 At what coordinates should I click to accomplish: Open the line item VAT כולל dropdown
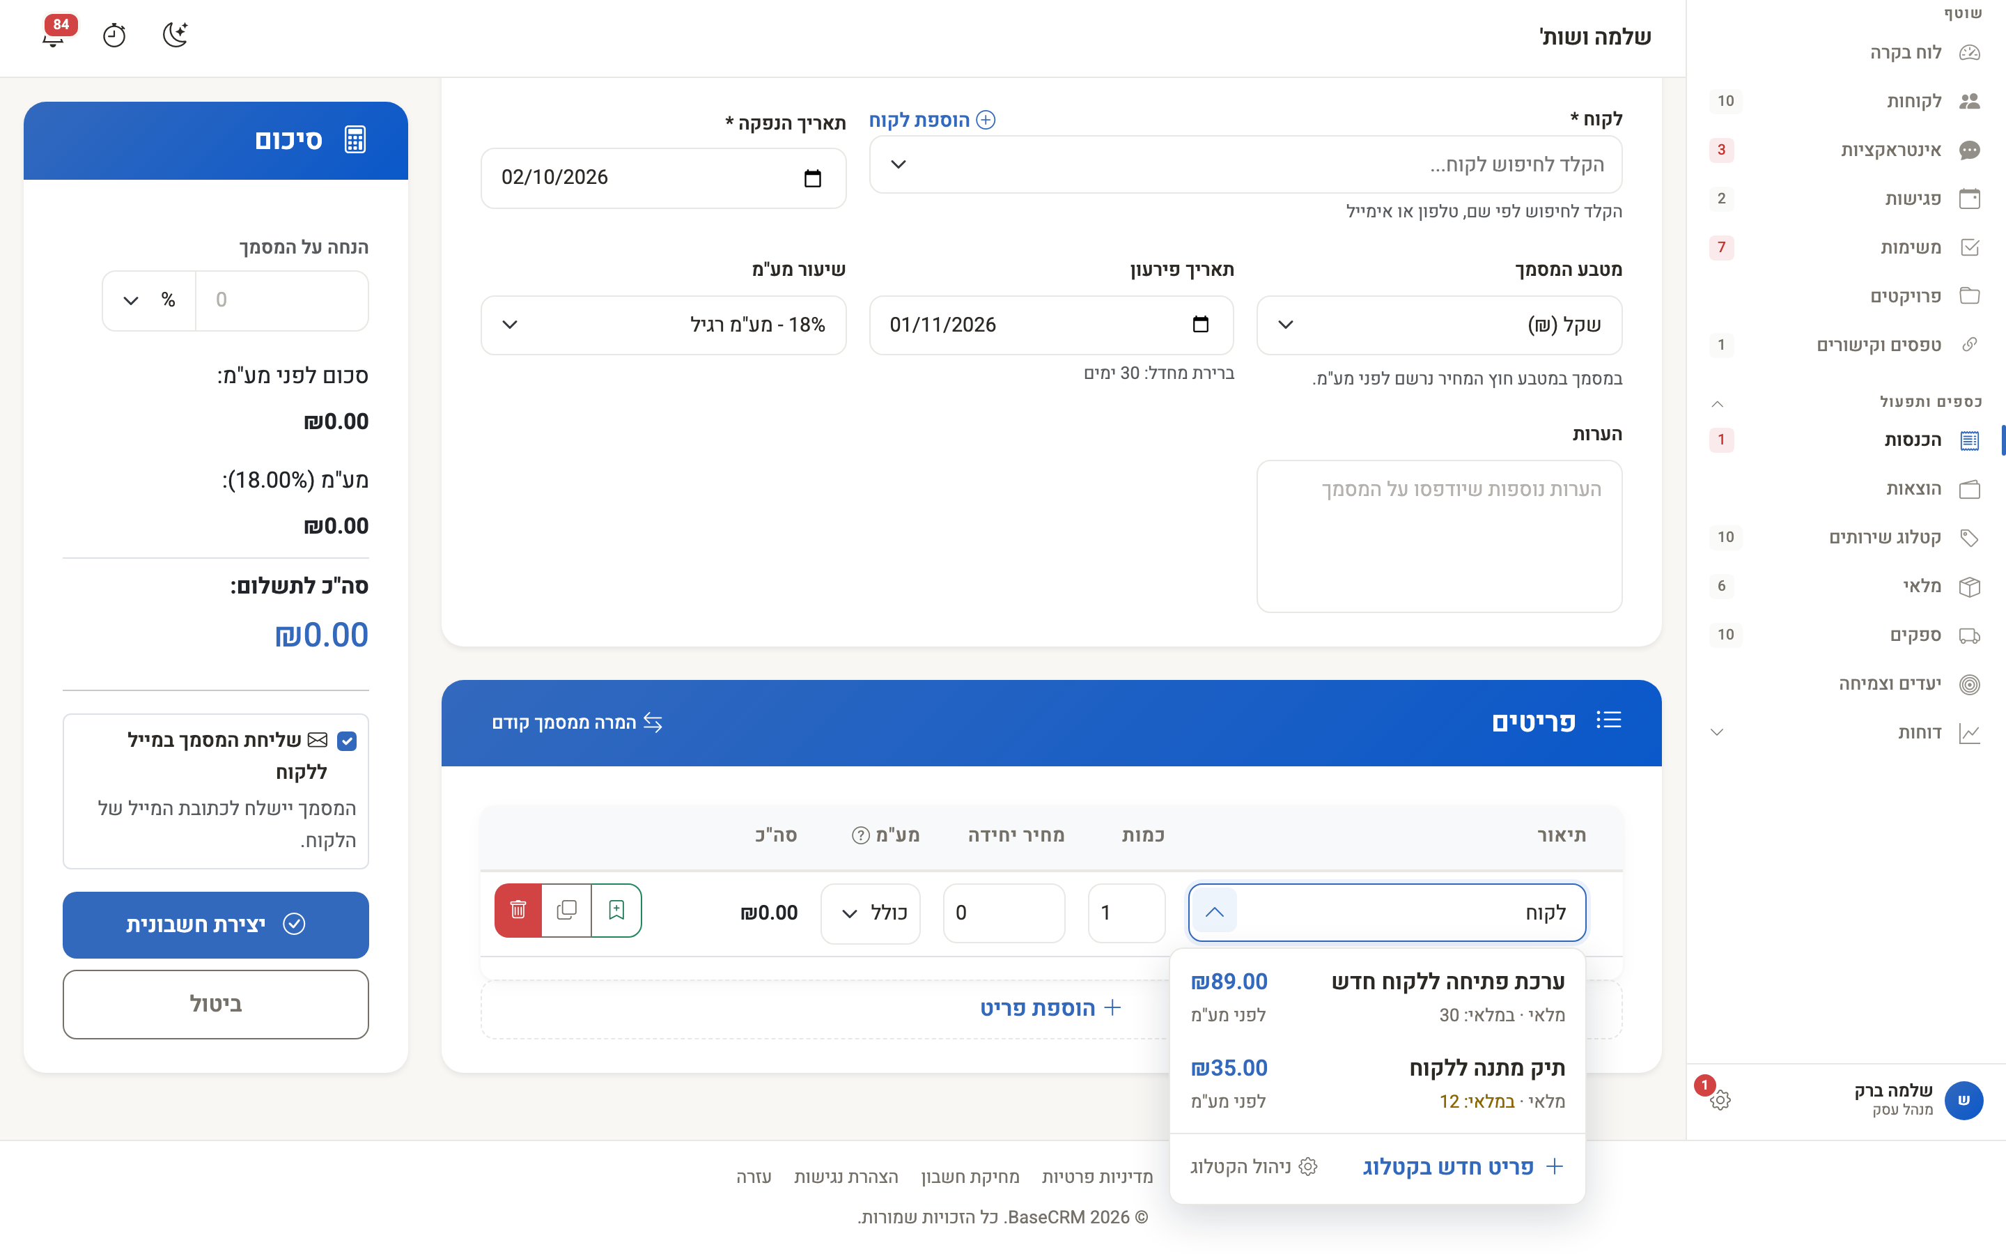(871, 913)
